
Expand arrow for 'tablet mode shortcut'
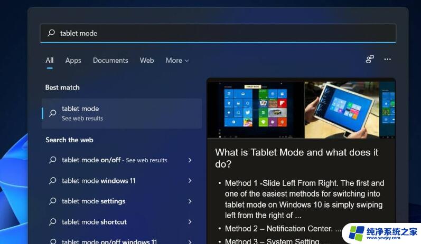(190, 222)
